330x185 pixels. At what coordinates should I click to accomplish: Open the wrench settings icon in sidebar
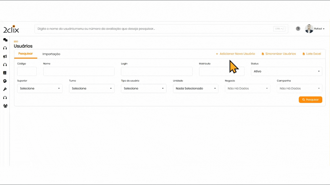pos(5,89)
